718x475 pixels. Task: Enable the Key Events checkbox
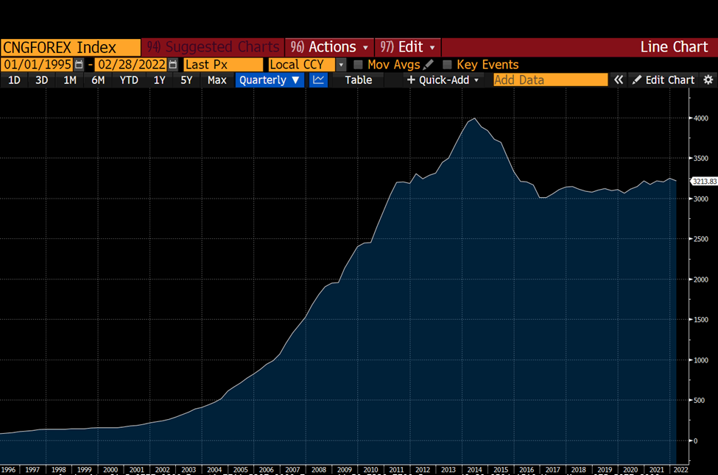coord(447,65)
